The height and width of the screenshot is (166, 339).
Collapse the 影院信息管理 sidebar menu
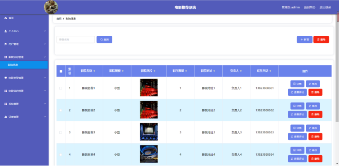pos(24,57)
